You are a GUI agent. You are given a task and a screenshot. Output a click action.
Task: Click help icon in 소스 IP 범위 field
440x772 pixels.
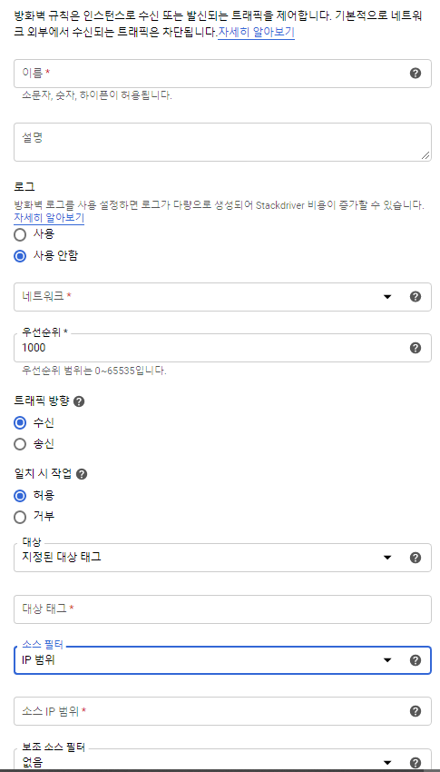point(416,711)
